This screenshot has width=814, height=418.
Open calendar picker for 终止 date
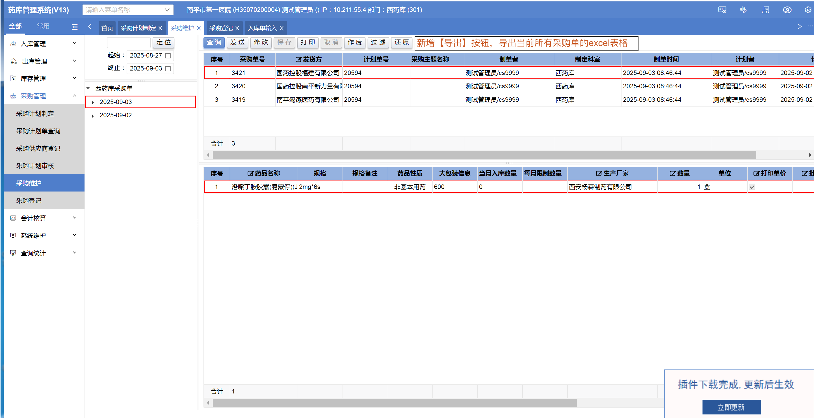pyautogui.click(x=168, y=69)
